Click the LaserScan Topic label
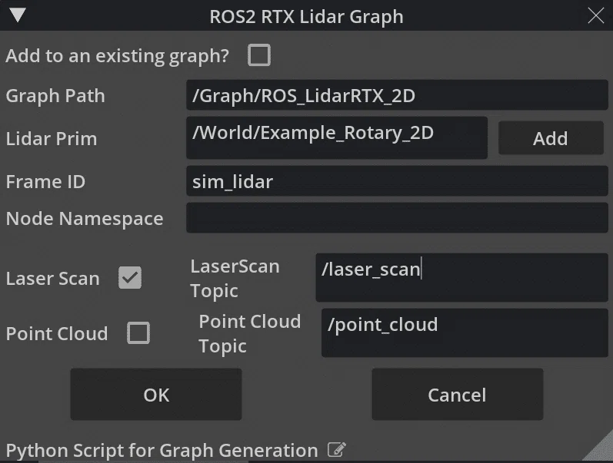 point(235,279)
